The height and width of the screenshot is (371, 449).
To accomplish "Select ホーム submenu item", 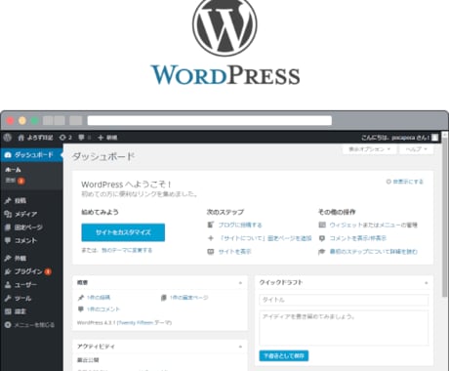I will coord(13,170).
